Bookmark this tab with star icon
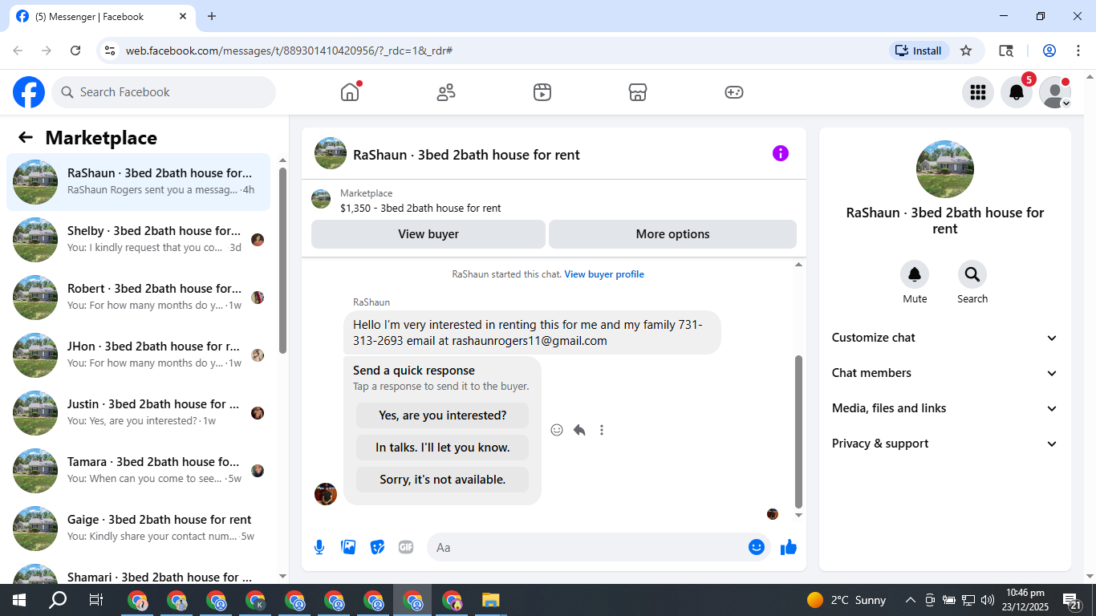Viewport: 1096px width, 616px height. (x=966, y=51)
